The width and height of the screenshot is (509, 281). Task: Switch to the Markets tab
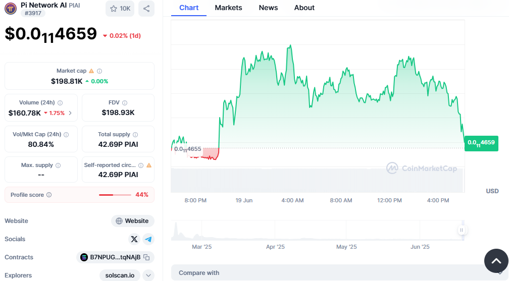click(229, 8)
